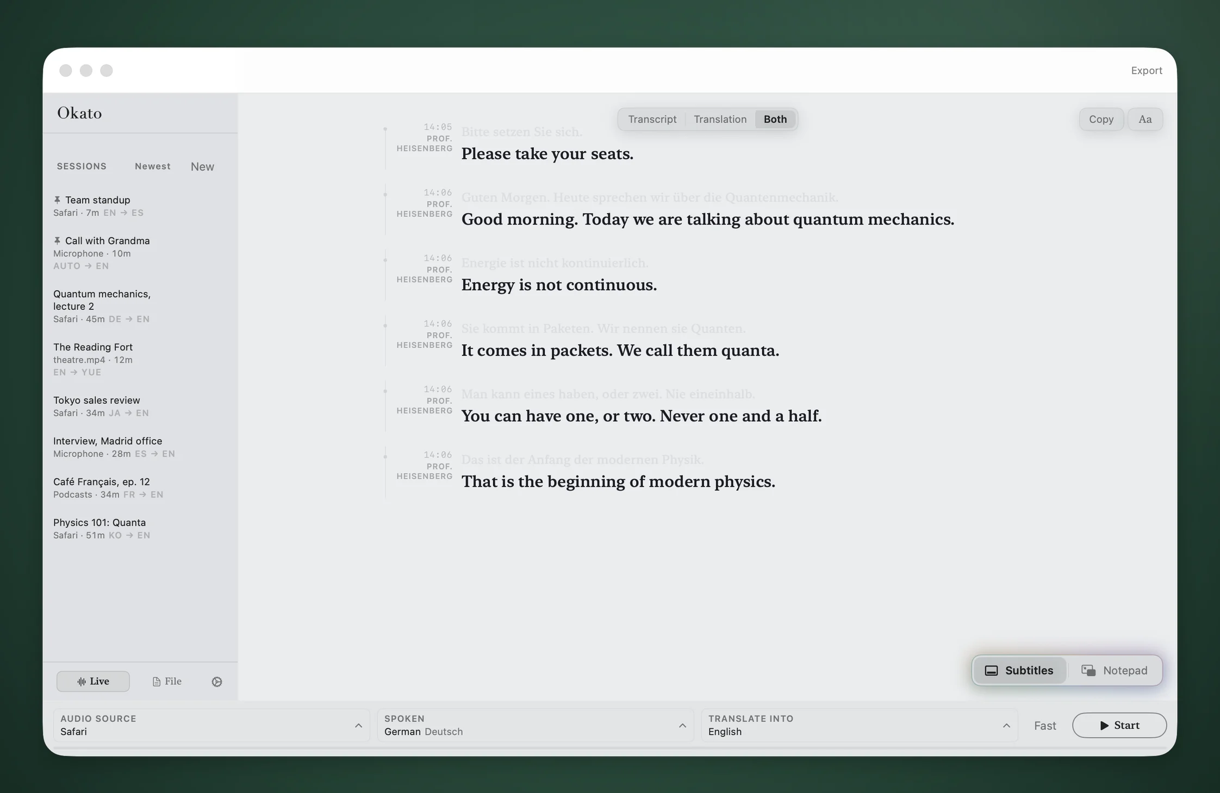This screenshot has height=793, width=1220.
Task: Click "It comes in packets. We call them quanta."
Action: point(620,351)
